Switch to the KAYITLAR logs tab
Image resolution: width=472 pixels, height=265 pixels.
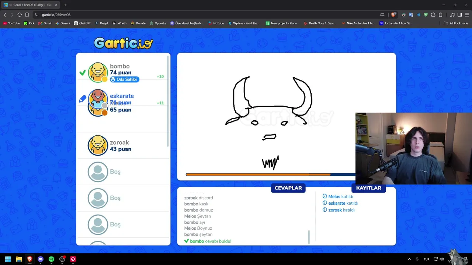369,188
